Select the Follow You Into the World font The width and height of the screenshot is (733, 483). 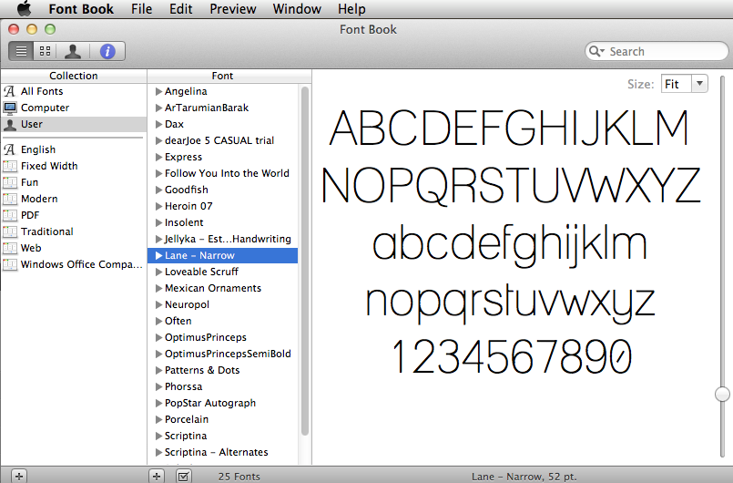point(222,173)
